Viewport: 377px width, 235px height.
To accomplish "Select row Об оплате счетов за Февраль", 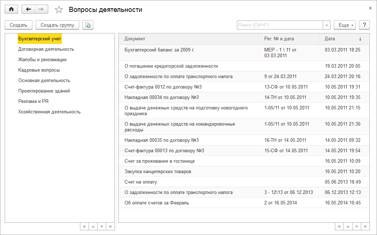I will click(x=244, y=203).
